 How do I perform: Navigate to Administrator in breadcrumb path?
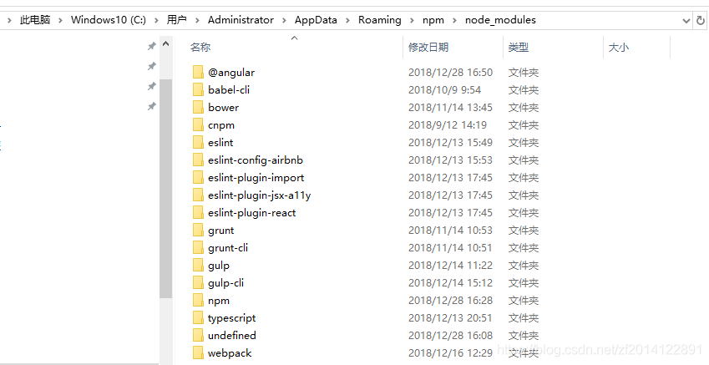(241, 20)
